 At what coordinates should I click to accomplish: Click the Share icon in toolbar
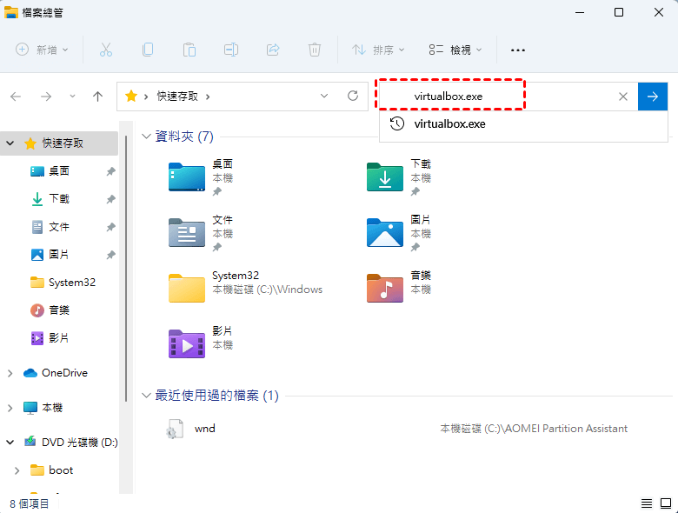273,50
